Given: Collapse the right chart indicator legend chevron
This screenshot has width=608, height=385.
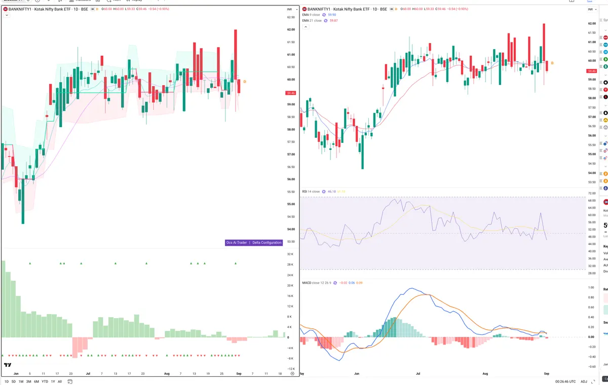Looking at the screenshot, I should (306, 26).
